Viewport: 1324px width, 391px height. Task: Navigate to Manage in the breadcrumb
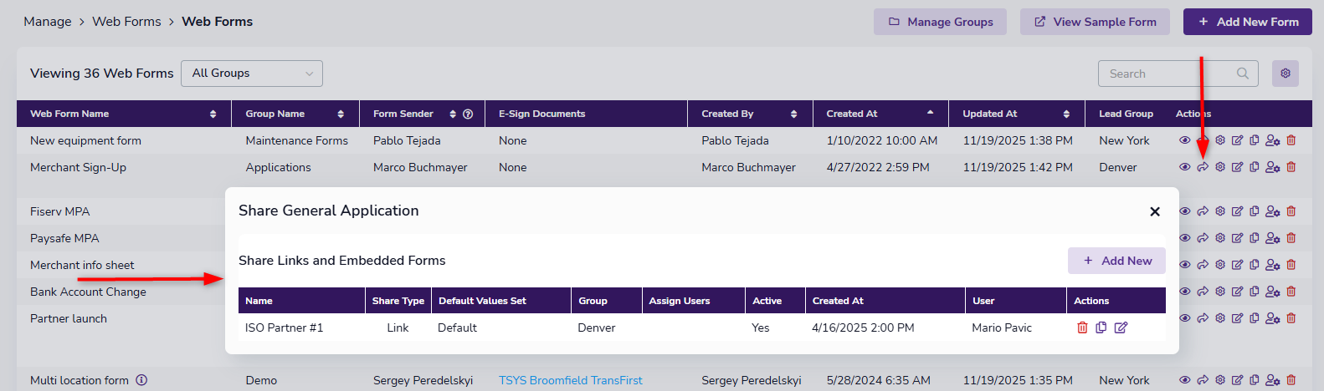pos(48,22)
